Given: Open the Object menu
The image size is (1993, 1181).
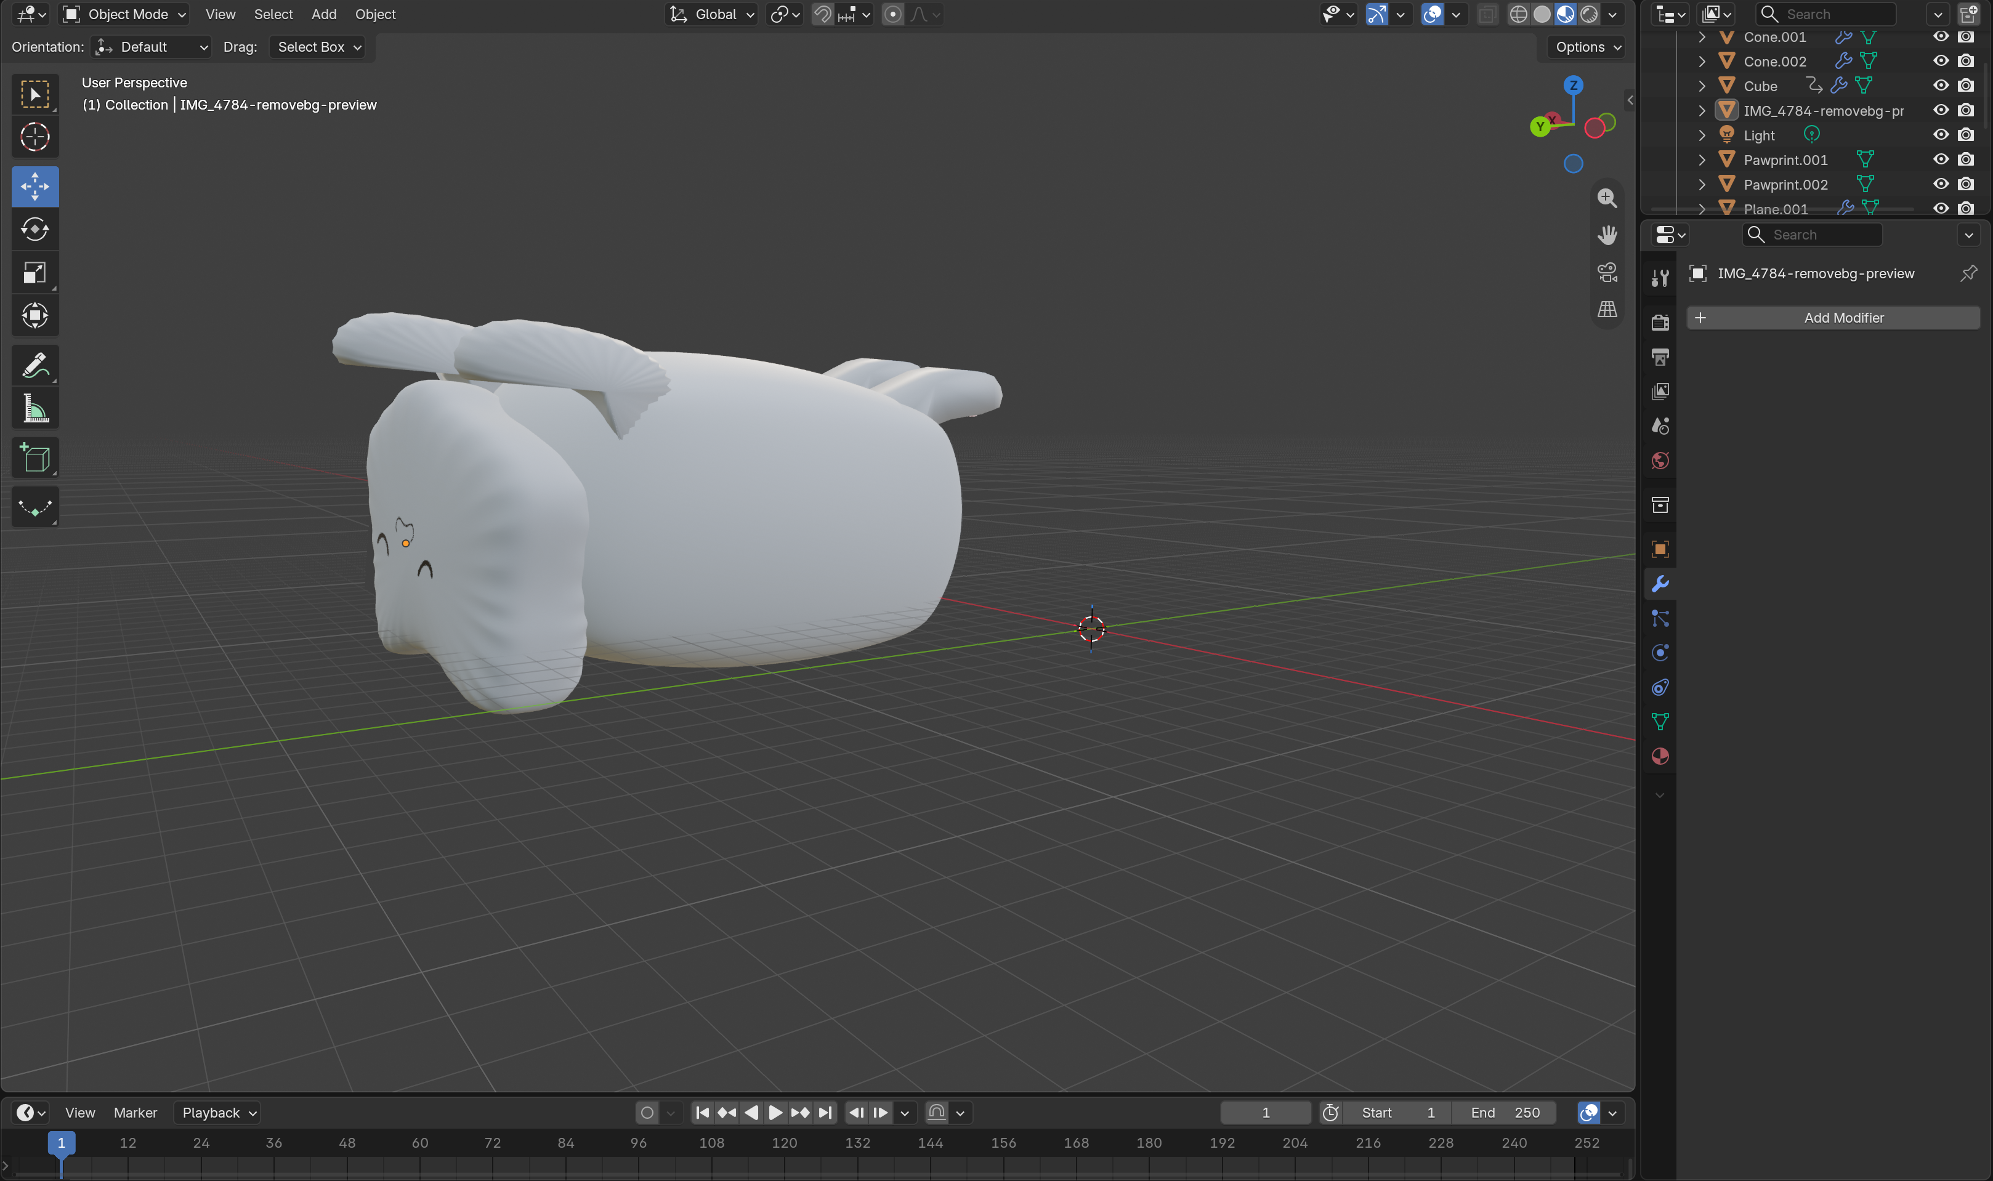Looking at the screenshot, I should [x=376, y=14].
